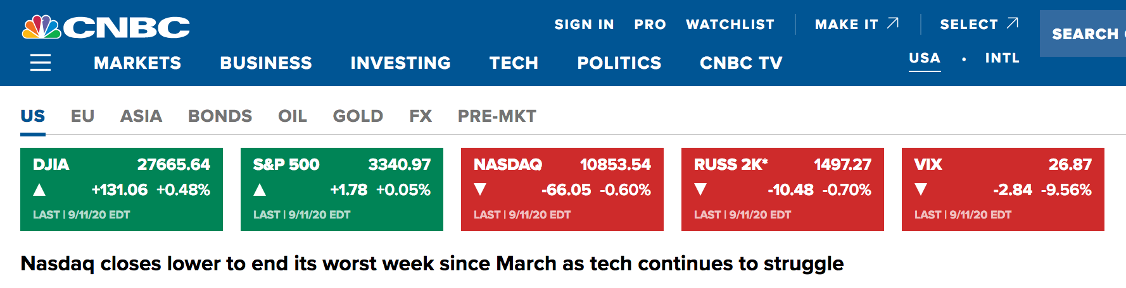Click the Sign In link
The image size is (1126, 288).
point(585,25)
